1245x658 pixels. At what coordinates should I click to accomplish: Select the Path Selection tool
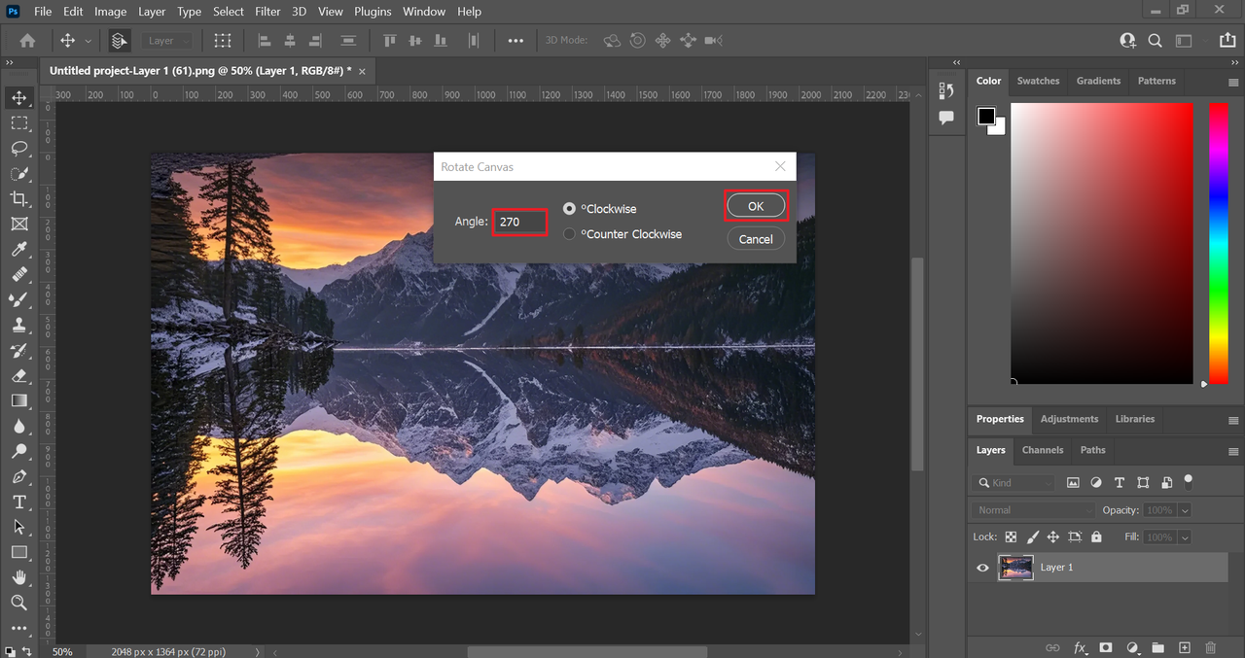18,527
